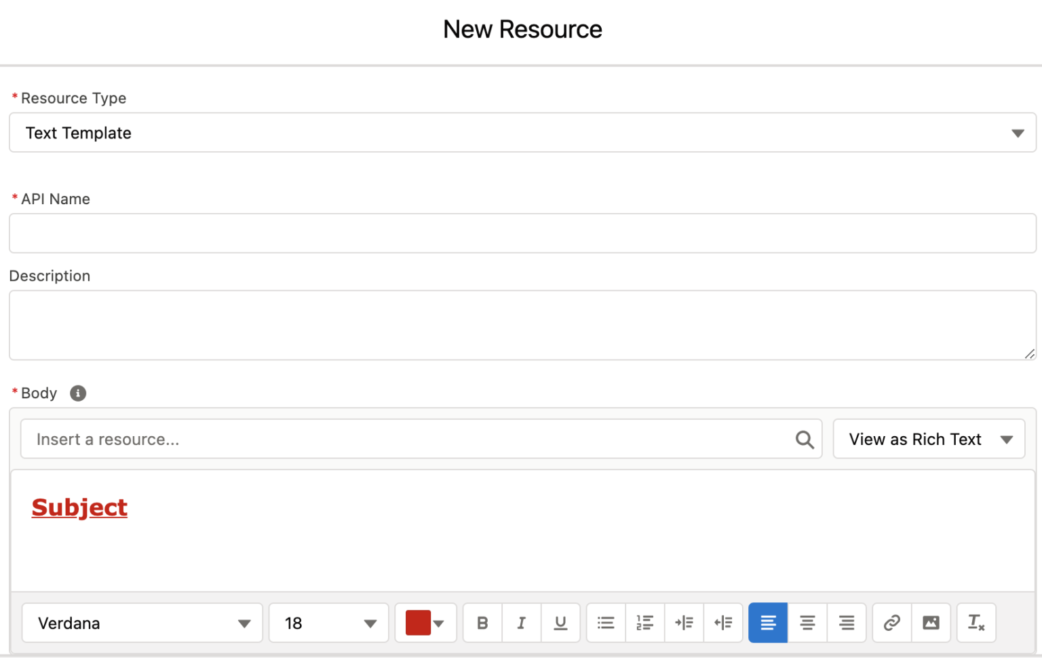Toggle center text alignment
1042x658 pixels.
[807, 623]
